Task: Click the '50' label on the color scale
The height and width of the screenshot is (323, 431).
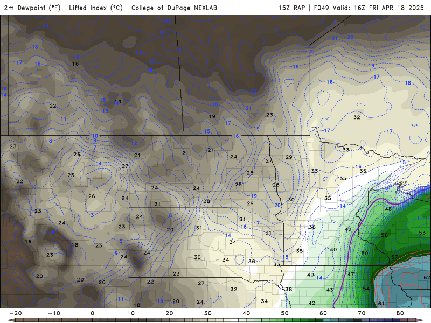Action: [x=285, y=313]
